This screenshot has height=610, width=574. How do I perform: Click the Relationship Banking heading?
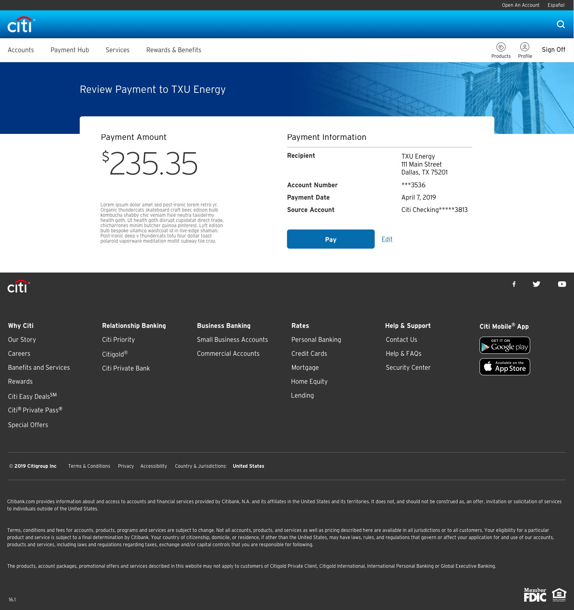134,326
